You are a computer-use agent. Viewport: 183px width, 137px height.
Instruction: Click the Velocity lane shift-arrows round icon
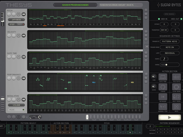click(19, 36)
